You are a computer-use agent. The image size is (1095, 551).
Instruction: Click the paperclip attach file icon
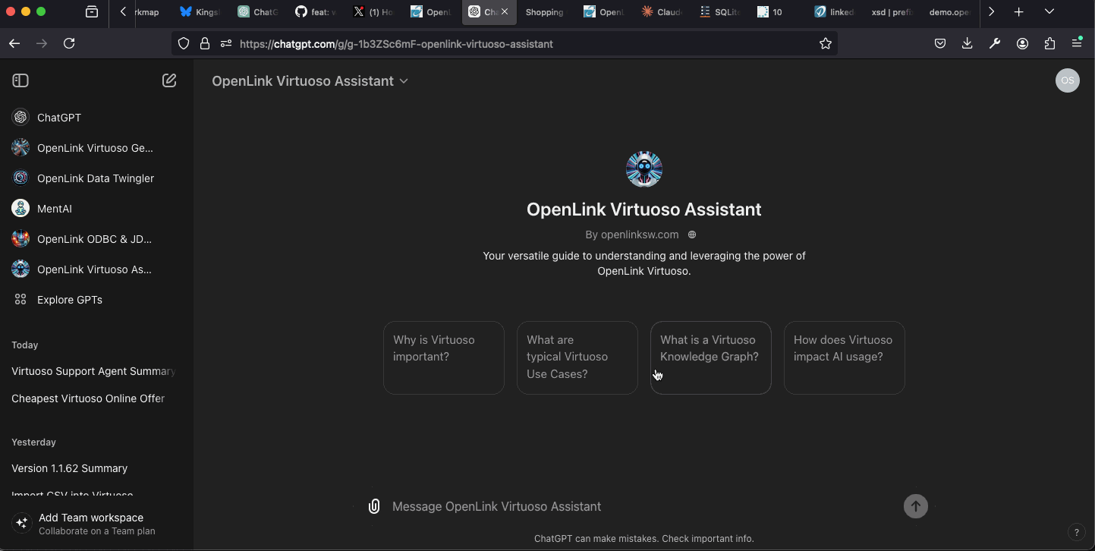coord(374,506)
